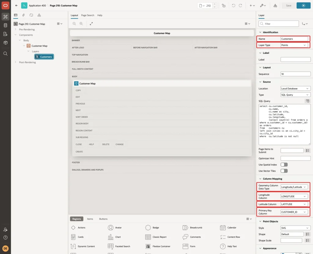Click the layer Name input field

pos(294,39)
